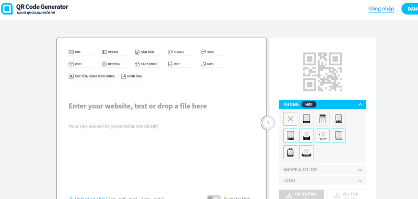
Task: Select CÁC CỬA HÀNG ỨNG DỤNG type
Action: tap(91, 76)
